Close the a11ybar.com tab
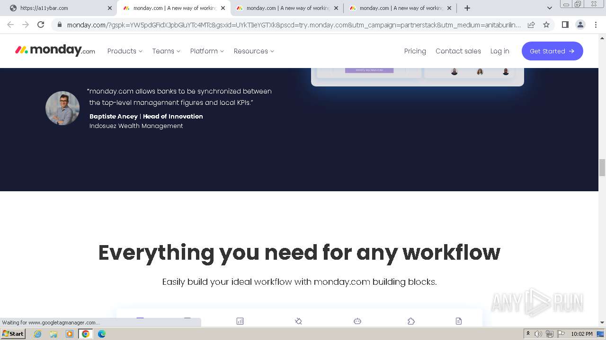Screen dimensions: 606x340 pos(110,8)
